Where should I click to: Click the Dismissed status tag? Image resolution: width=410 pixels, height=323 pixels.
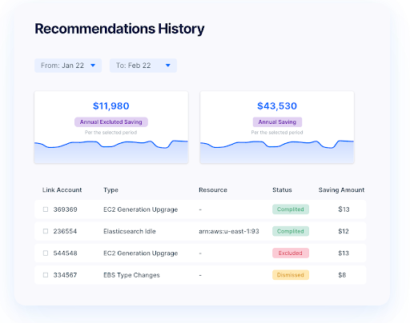click(291, 275)
